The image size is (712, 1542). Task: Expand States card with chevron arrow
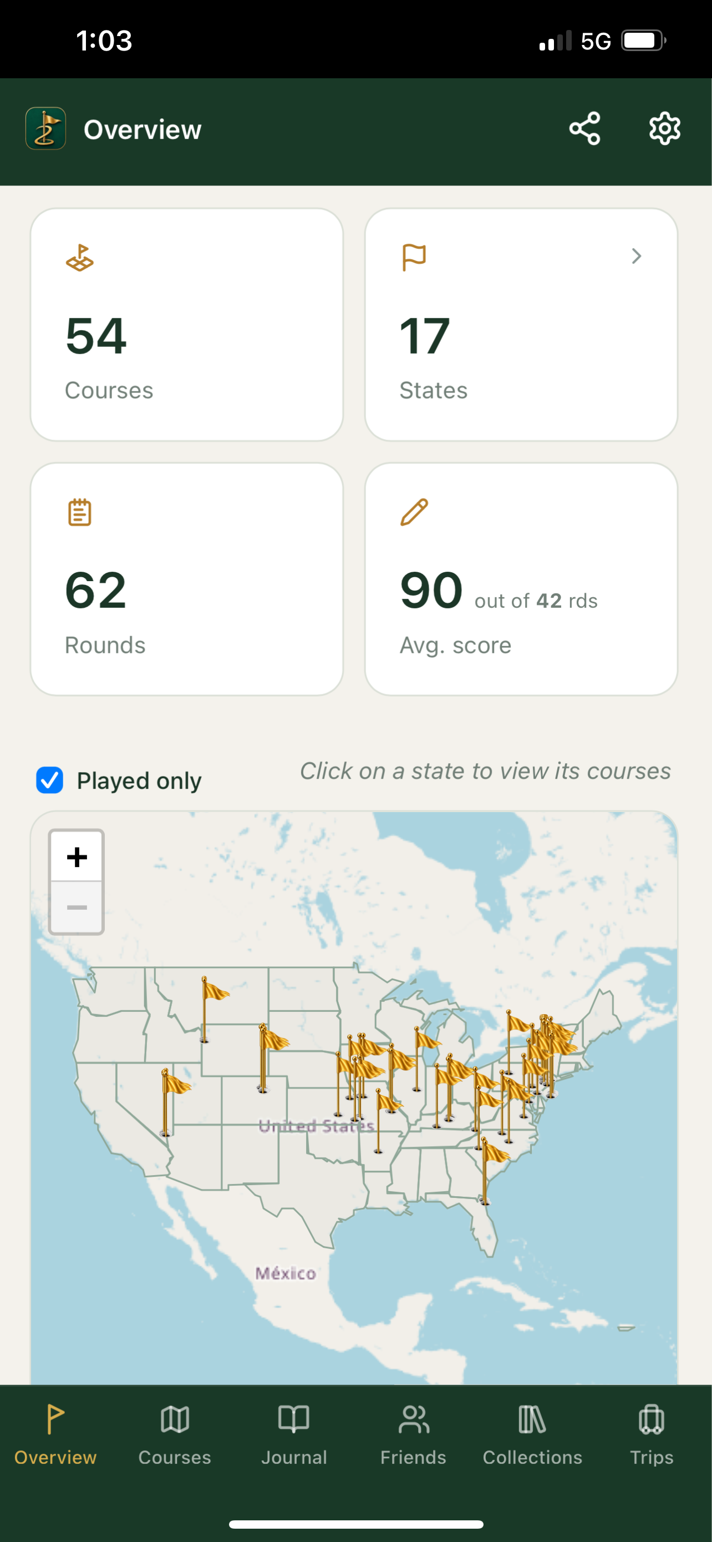(x=636, y=256)
